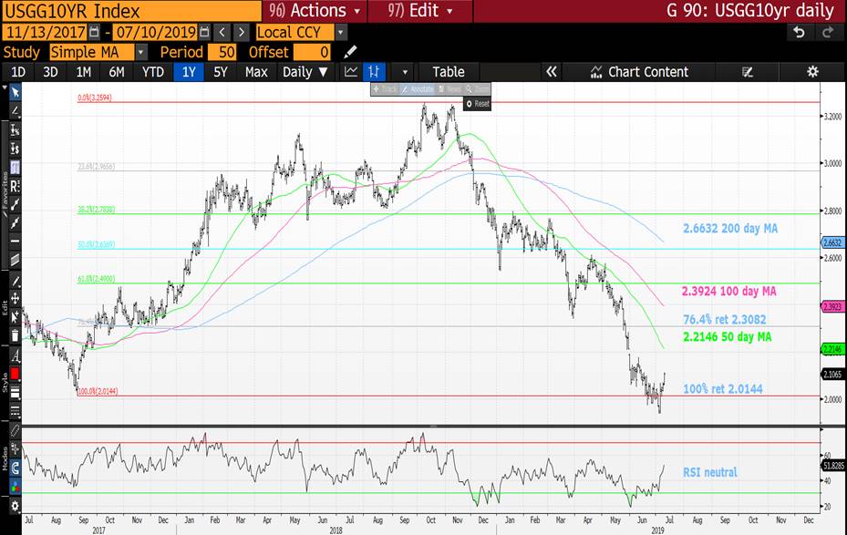Click the USGG10YR Index security field
The height and width of the screenshot is (535, 847).
(132, 11)
